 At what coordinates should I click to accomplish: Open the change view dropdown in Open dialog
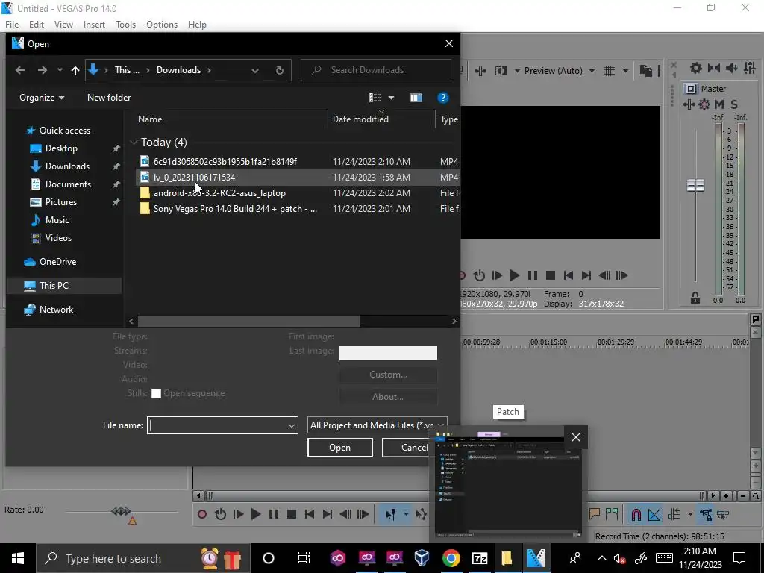391,98
